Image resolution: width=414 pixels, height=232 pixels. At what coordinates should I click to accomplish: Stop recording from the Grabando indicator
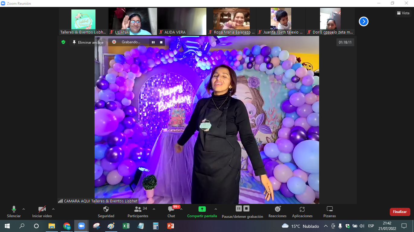click(x=161, y=42)
